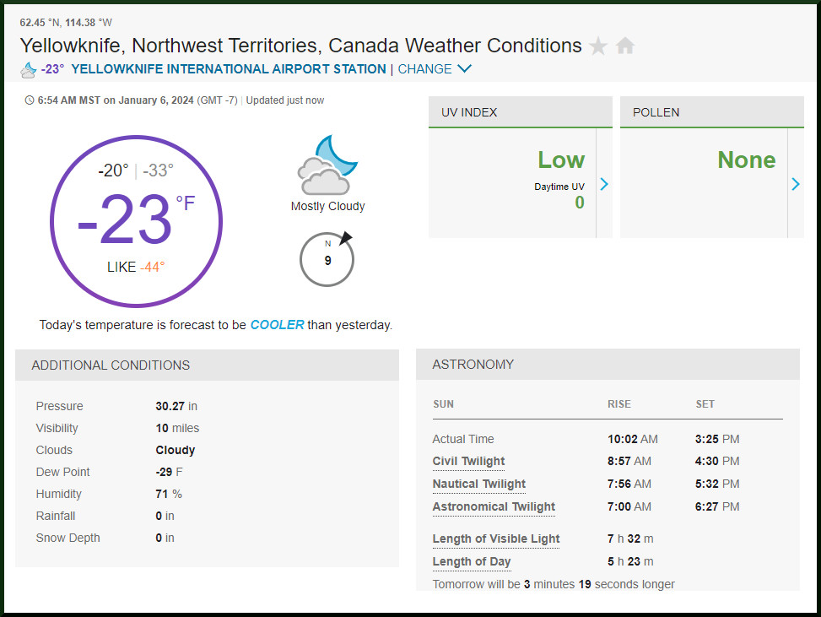Click the home icon beside the title
This screenshot has width=821, height=617.
point(625,46)
